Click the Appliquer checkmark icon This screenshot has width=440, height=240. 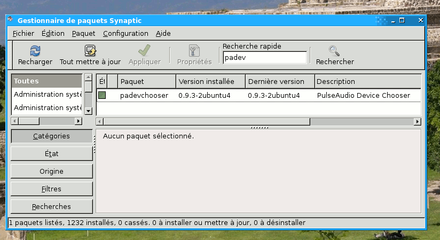pos(145,51)
